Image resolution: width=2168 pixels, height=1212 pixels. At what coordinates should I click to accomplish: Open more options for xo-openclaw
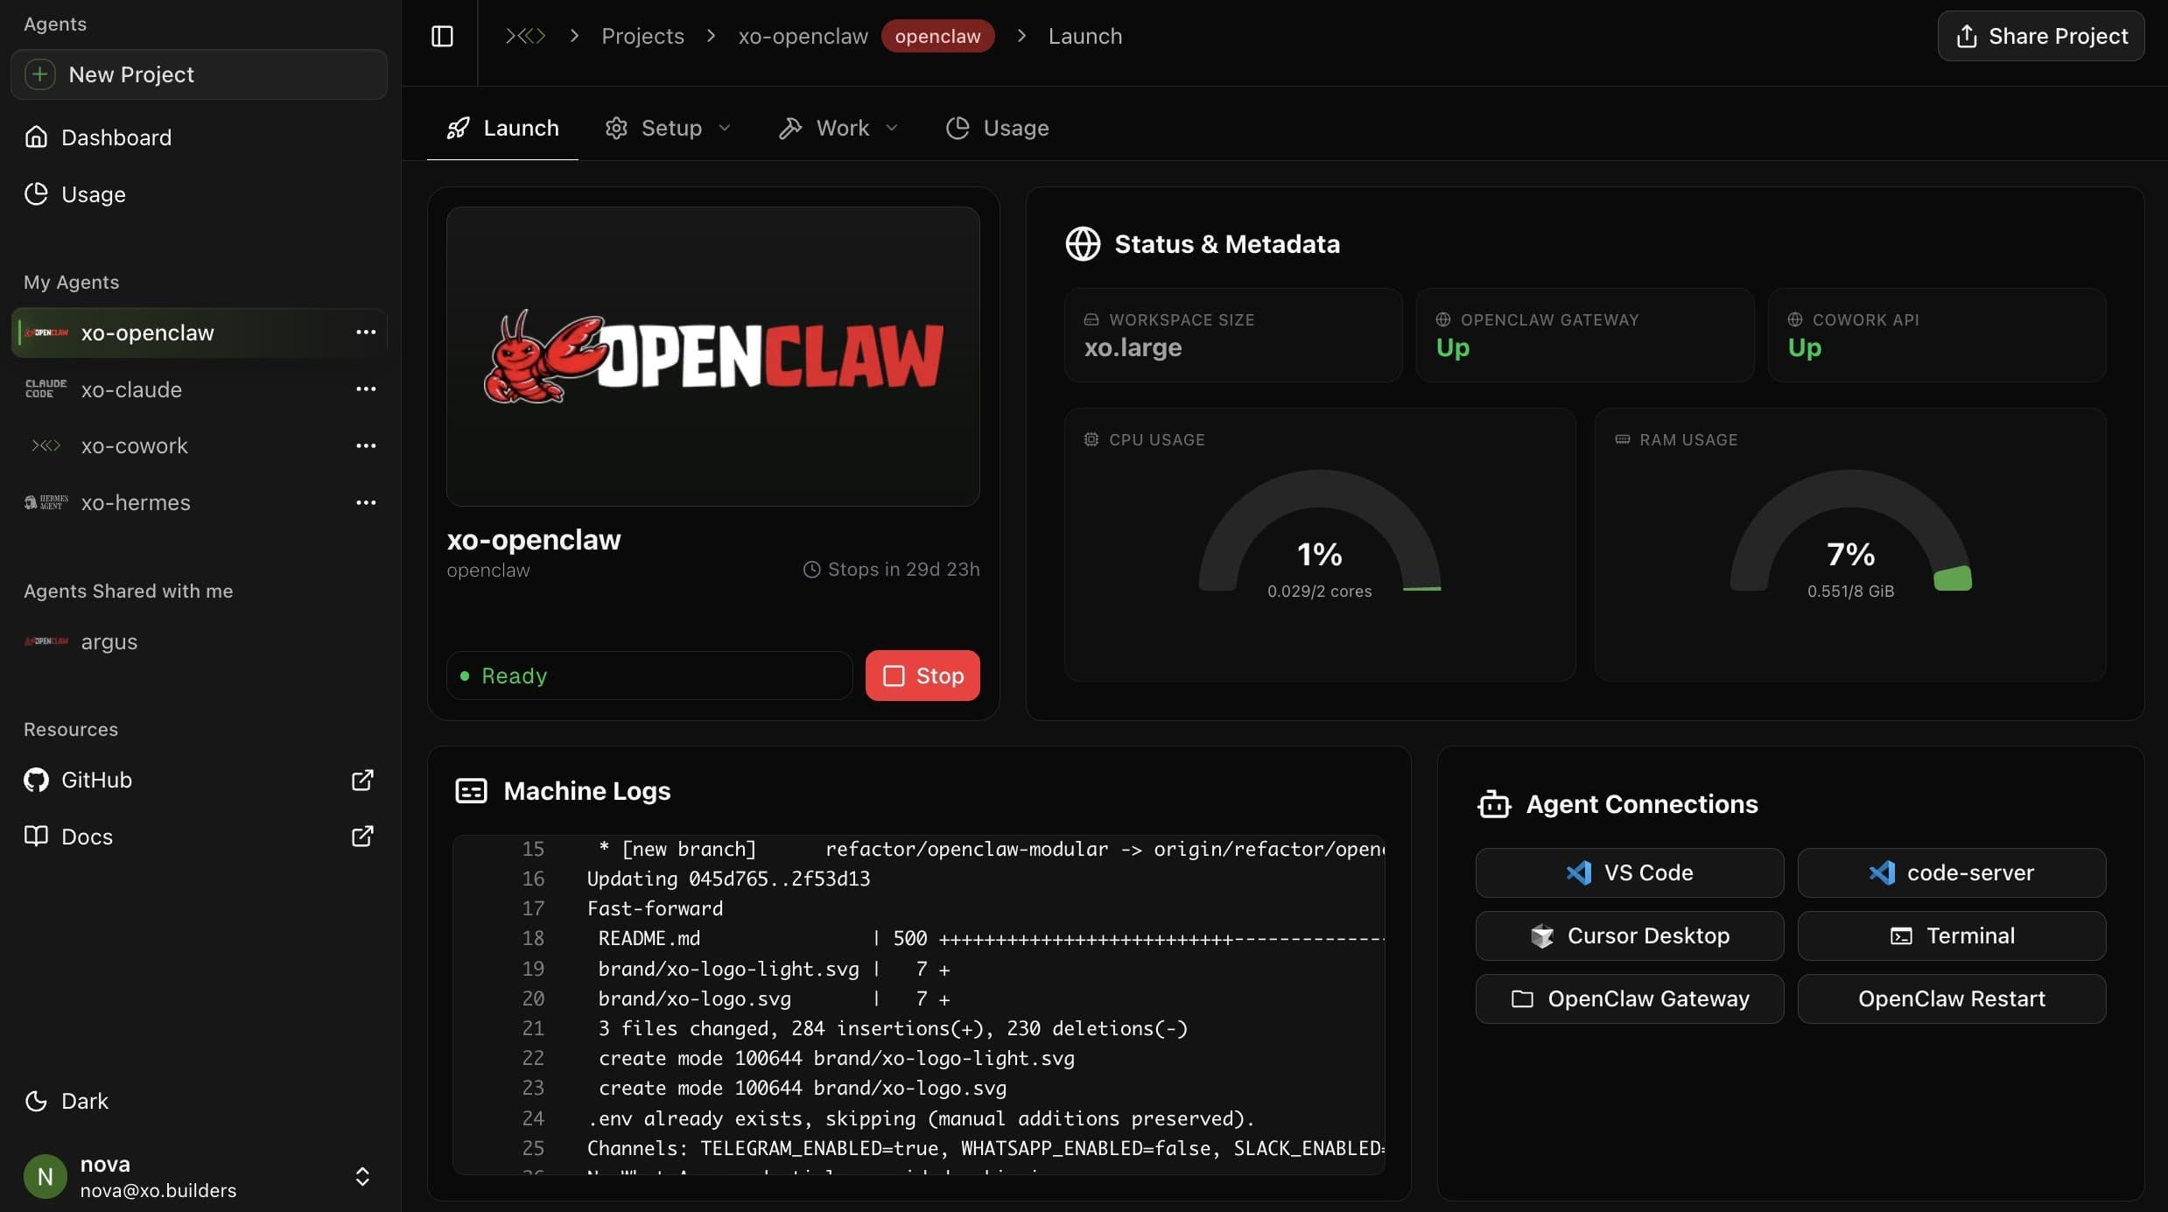pyautogui.click(x=366, y=333)
